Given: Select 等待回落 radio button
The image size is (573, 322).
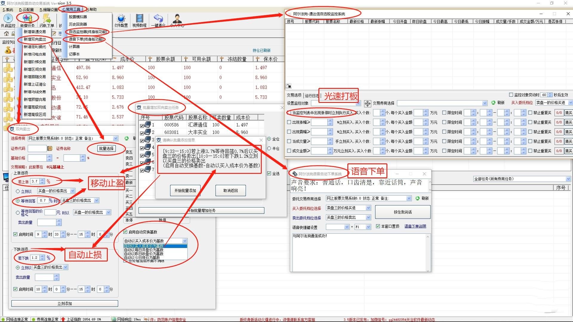Looking at the screenshot, I should click(18, 201).
